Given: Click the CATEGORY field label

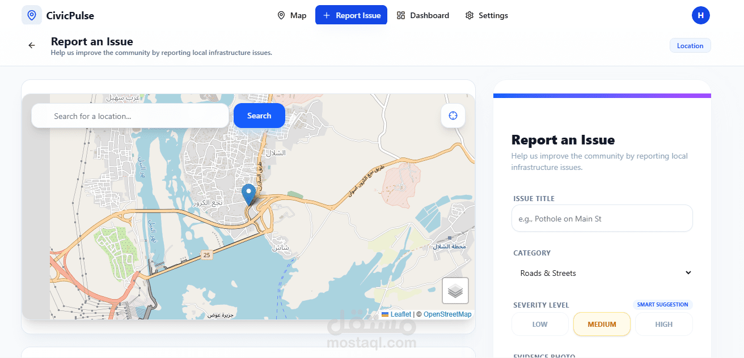Looking at the screenshot, I should (532, 253).
